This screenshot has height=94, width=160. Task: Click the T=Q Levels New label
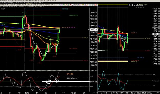(136, 5)
